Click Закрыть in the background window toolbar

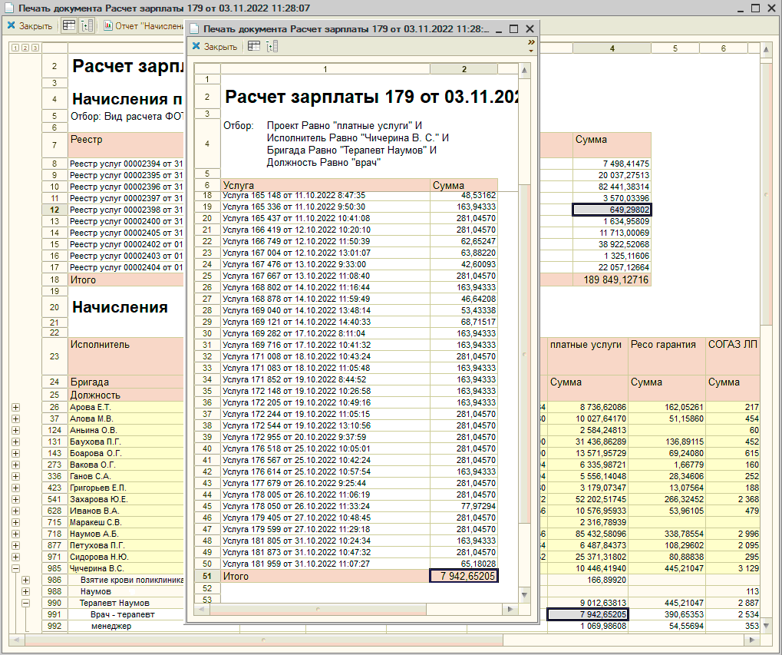tap(30, 26)
